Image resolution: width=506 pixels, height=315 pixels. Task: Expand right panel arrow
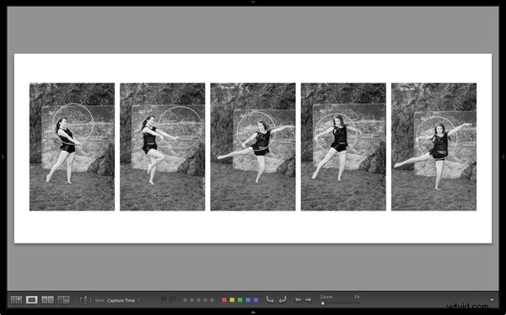pos(503,157)
